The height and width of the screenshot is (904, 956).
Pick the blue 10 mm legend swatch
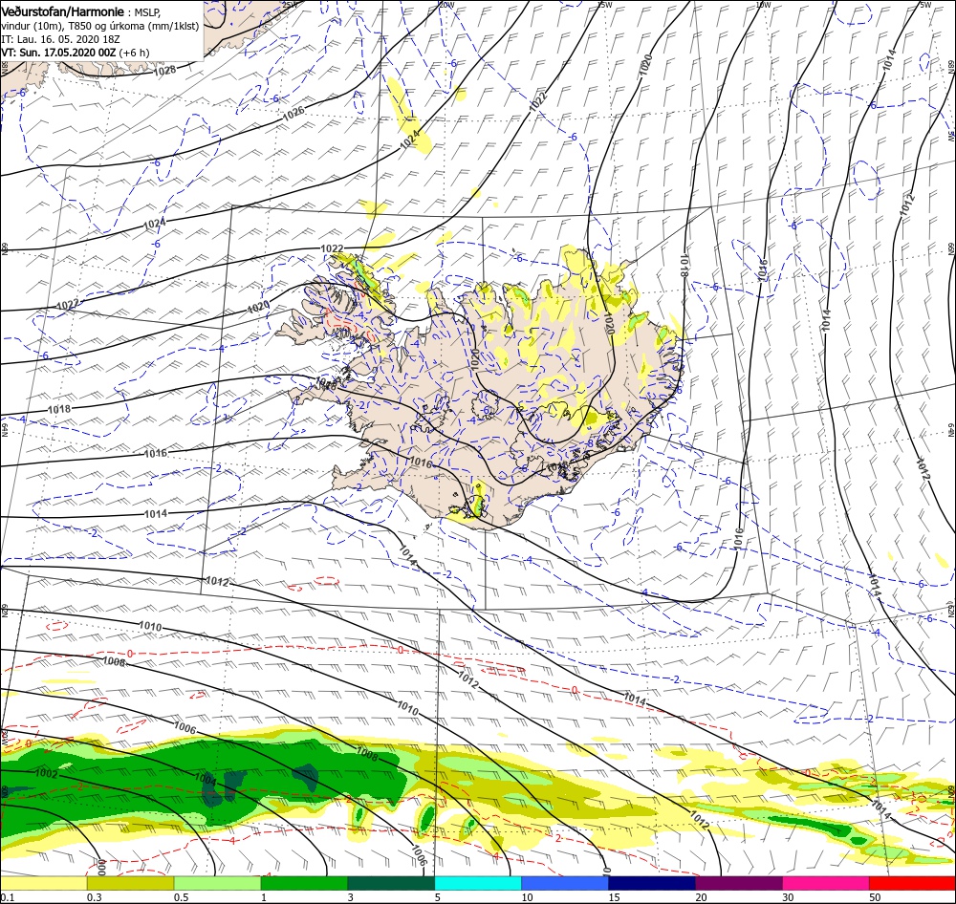[x=565, y=883]
